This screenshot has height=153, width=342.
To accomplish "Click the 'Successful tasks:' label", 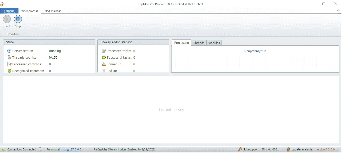I will (119, 58).
